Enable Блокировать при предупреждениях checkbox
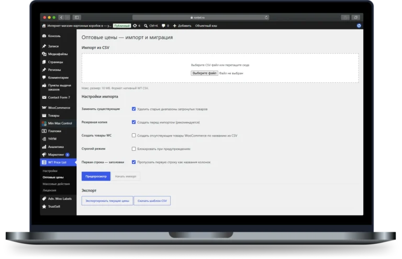 (x=134, y=149)
